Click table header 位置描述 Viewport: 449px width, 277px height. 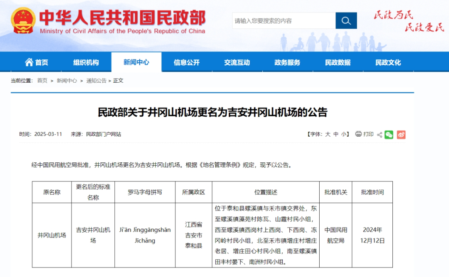tap(266, 192)
